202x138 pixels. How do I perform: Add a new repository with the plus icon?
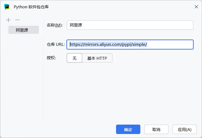pos(8,20)
